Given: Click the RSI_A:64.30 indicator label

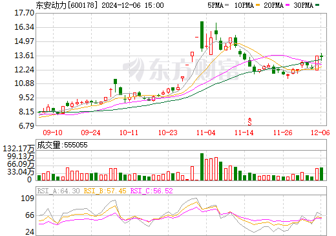Looking at the screenshot, I should [x=58, y=191].
